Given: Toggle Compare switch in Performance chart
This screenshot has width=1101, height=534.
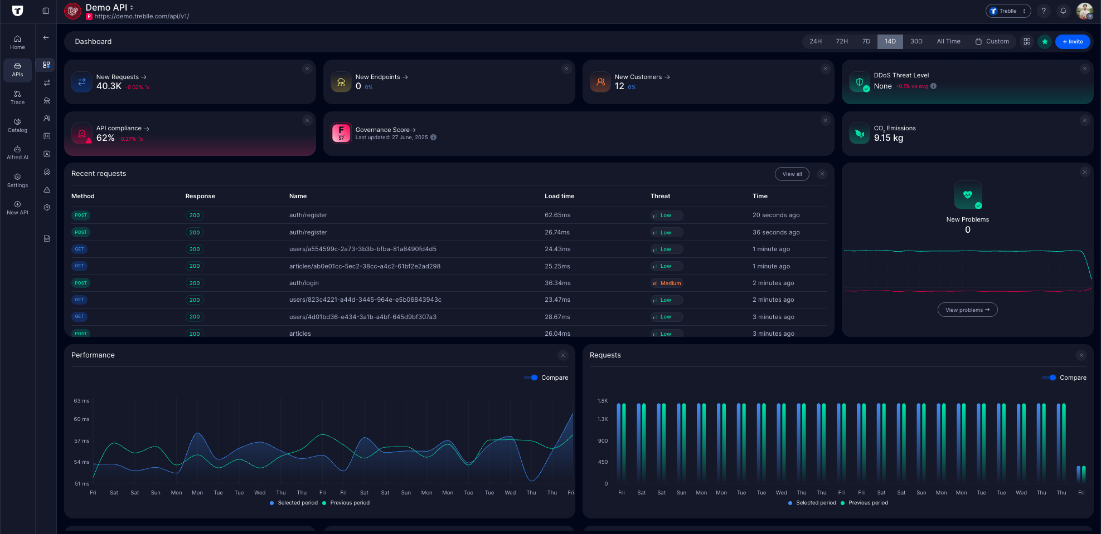Looking at the screenshot, I should [531, 378].
